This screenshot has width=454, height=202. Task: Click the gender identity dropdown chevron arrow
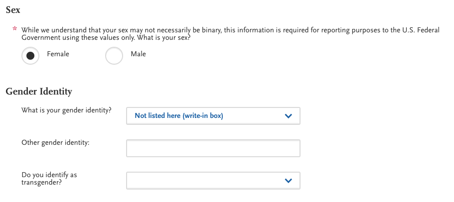[288, 116]
